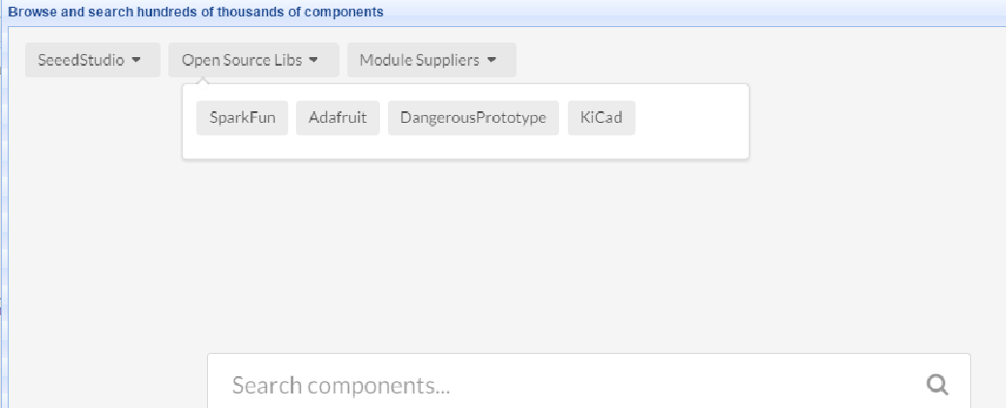
Task: Open the SeeedStudio dropdown
Action: click(93, 60)
